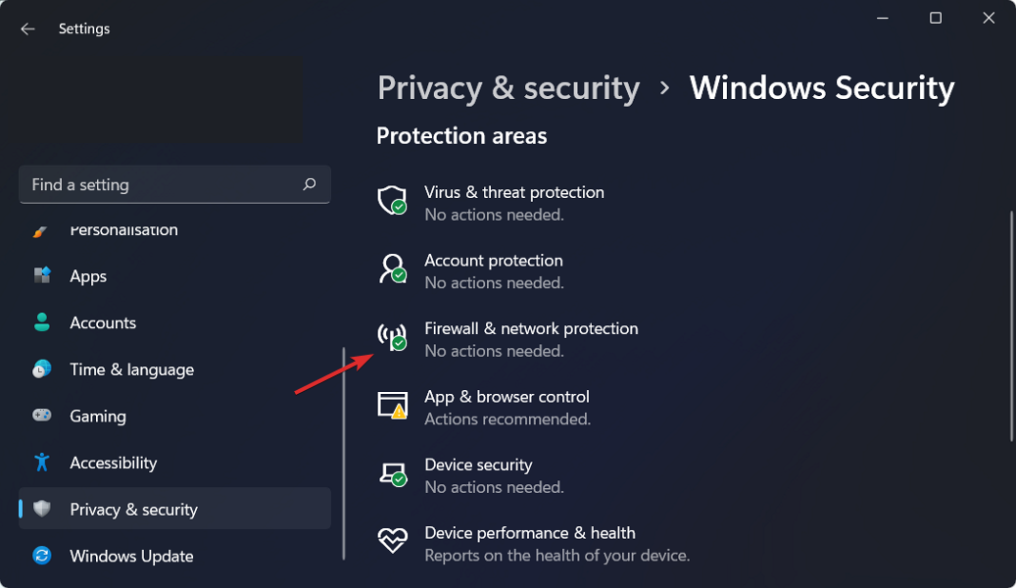Click the Device security laptop icon

click(392, 474)
